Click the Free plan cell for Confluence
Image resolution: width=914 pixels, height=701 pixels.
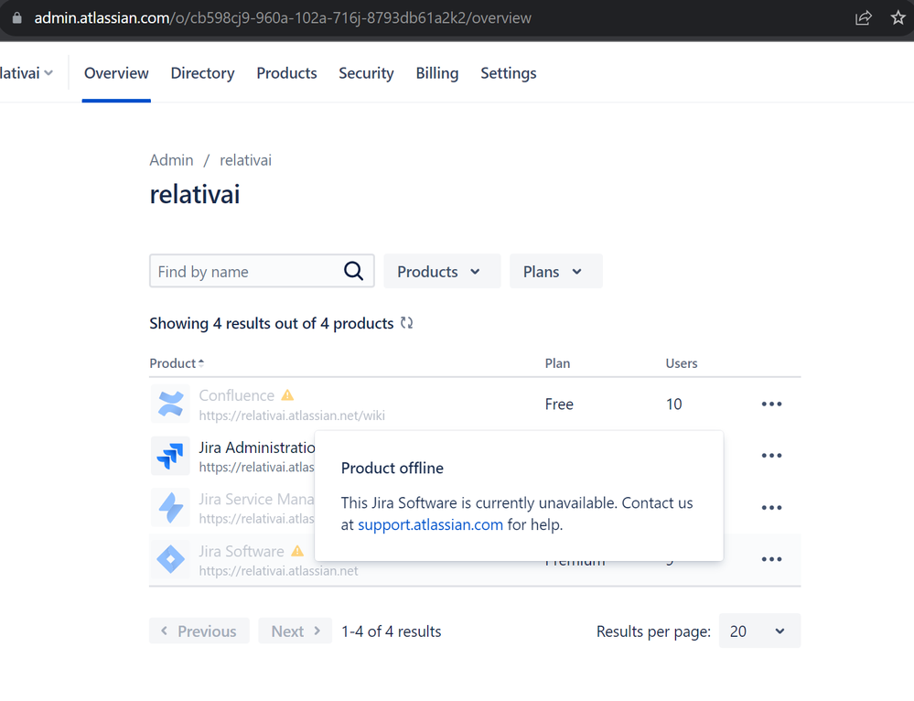click(559, 404)
